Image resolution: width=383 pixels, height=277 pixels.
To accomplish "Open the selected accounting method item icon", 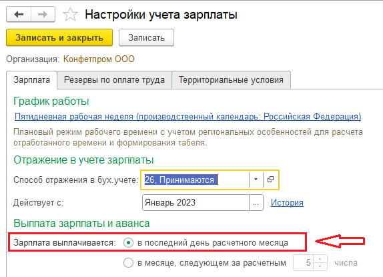I will tap(270, 180).
